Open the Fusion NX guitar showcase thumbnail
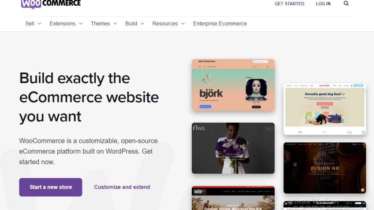The height and width of the screenshot is (210, 374). click(325, 168)
